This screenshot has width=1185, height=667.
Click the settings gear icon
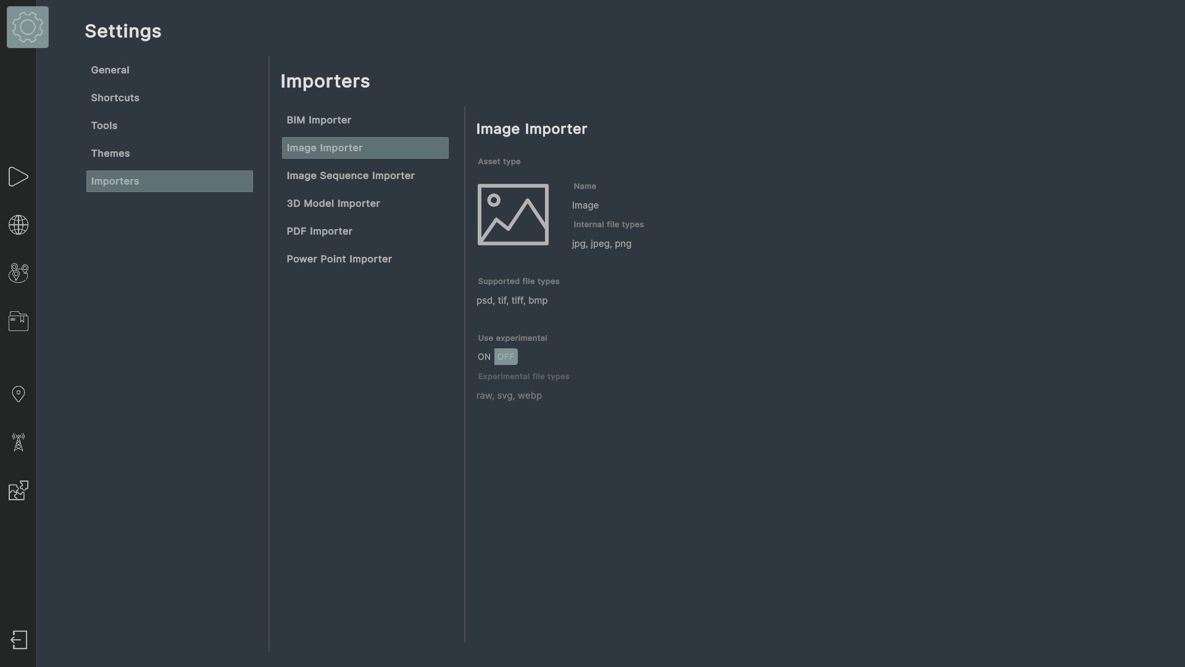28,27
